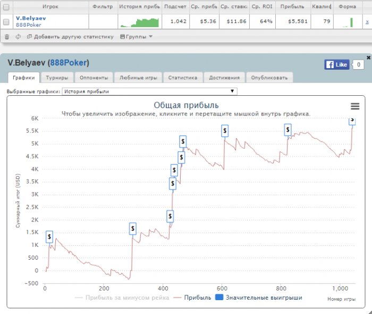
Task: Switch to the Графики tab
Action: click(23, 78)
